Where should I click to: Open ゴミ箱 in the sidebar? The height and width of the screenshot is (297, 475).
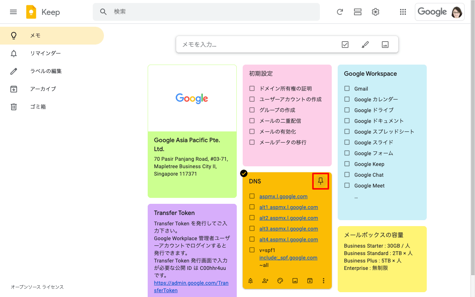click(52, 107)
